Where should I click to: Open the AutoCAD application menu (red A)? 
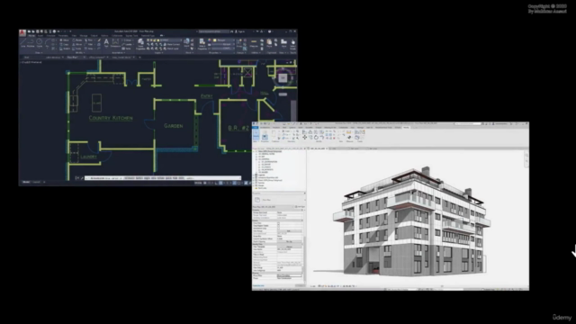coord(22,32)
